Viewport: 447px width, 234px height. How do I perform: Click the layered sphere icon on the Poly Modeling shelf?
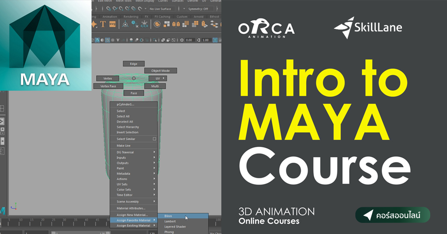tap(157, 24)
